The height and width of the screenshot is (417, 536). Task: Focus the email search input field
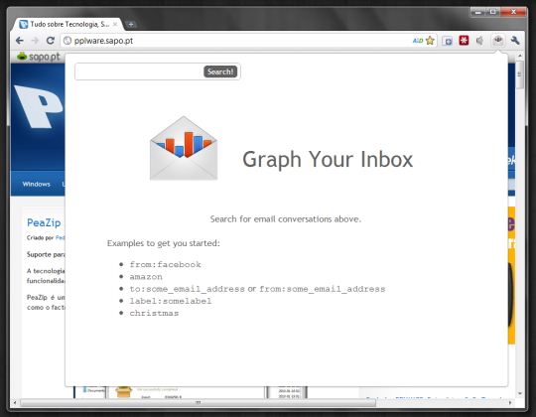(x=140, y=71)
